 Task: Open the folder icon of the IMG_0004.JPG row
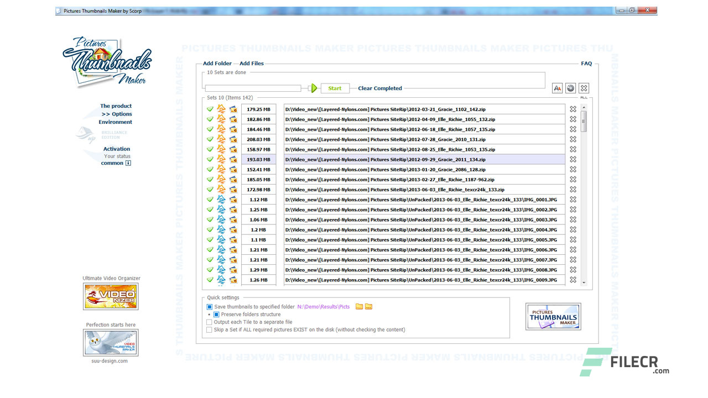pos(233,230)
